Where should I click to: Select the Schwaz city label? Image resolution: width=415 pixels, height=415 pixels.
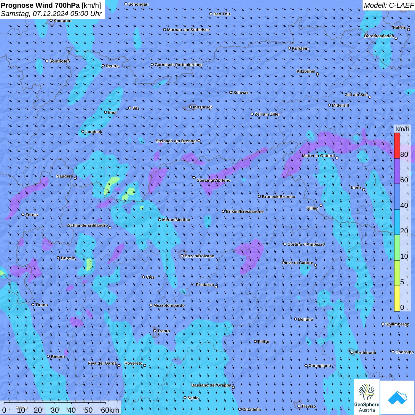pos(241,92)
